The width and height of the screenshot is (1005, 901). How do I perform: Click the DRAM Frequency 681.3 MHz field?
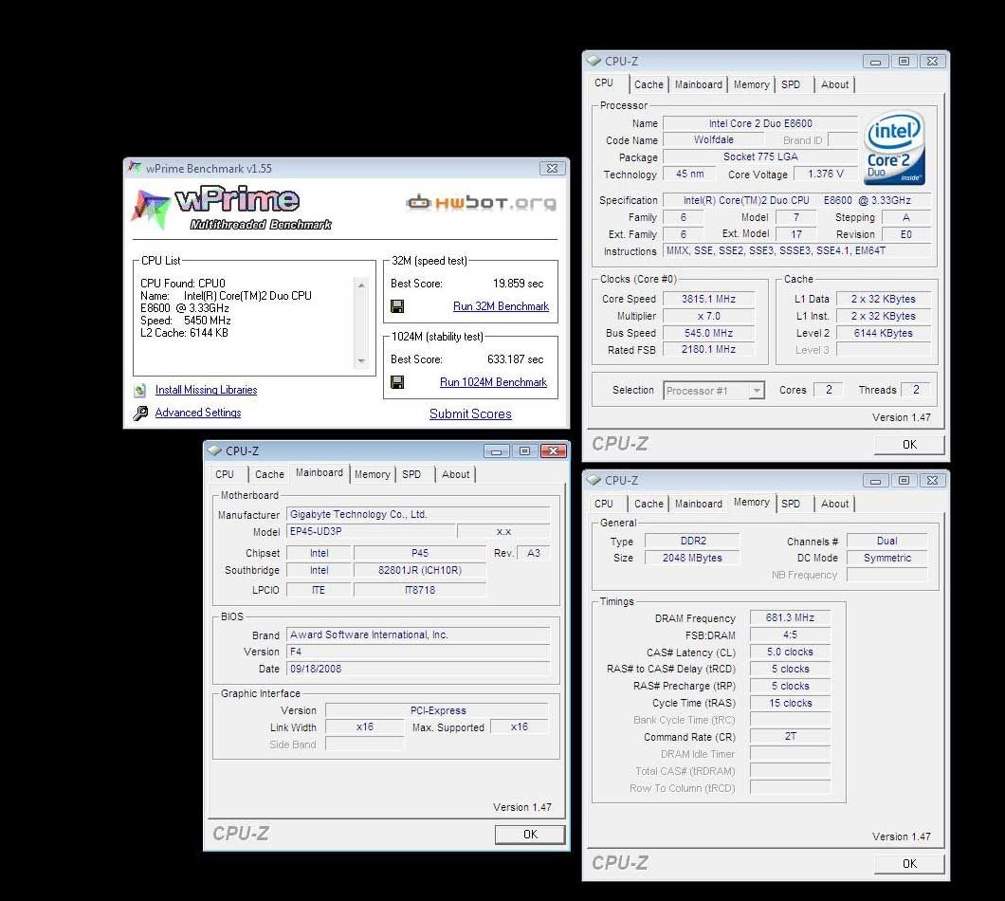pyautogui.click(x=790, y=617)
